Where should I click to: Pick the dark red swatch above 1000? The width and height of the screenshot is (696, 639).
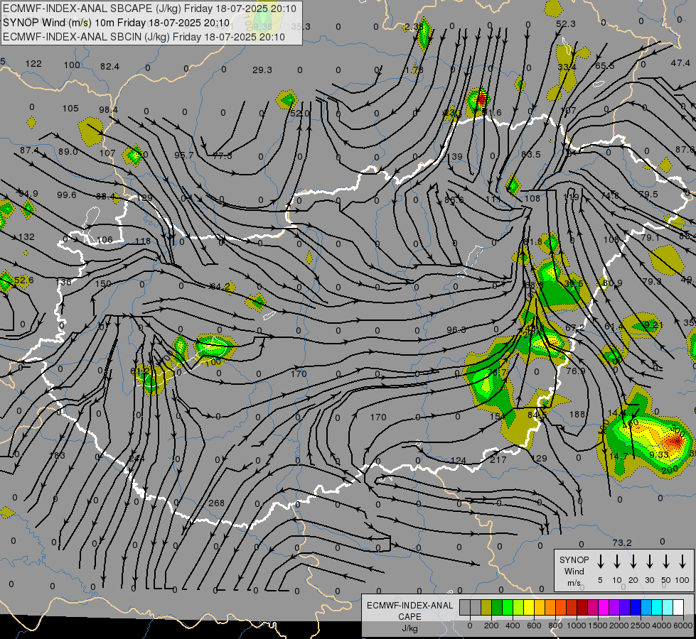pyautogui.click(x=582, y=608)
